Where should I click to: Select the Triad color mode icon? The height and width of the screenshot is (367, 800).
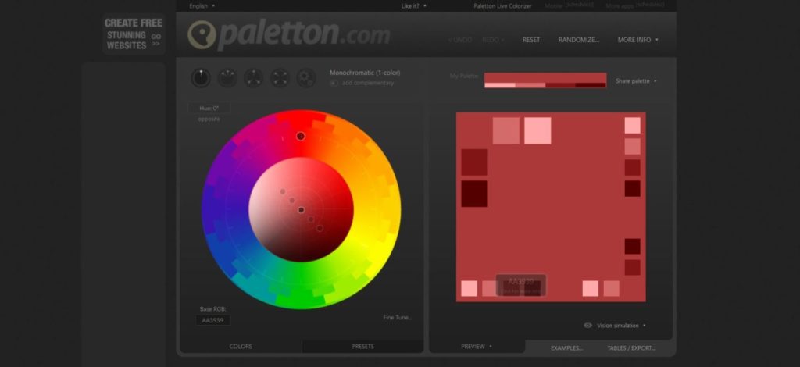pos(254,78)
